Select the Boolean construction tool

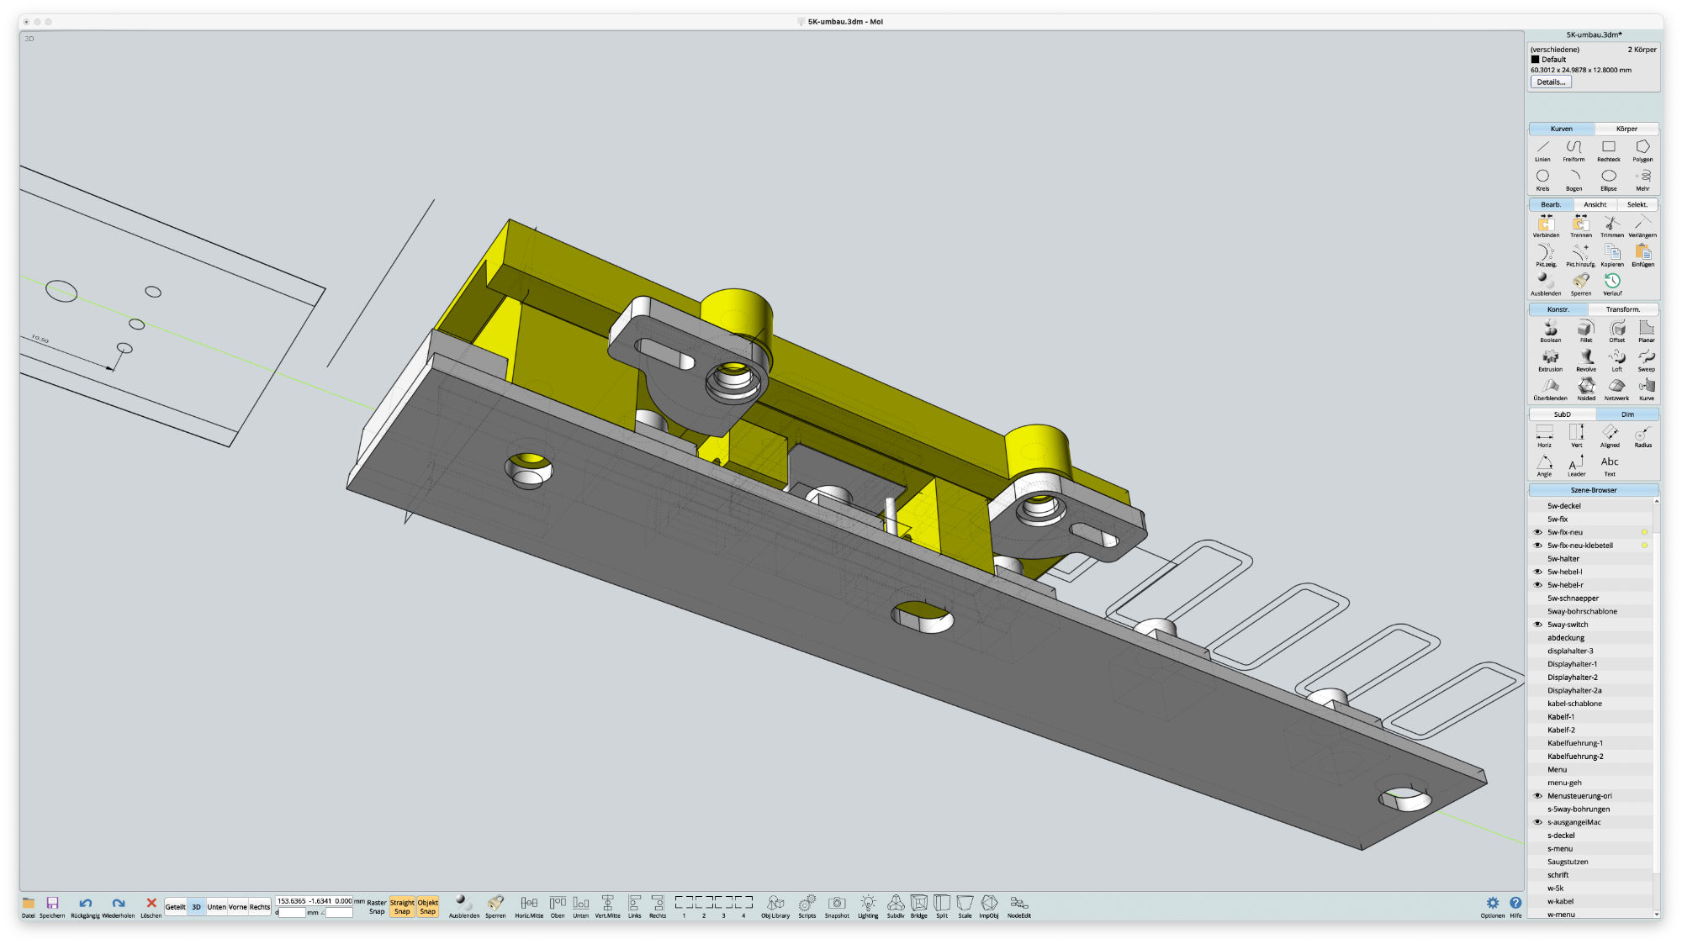(x=1550, y=330)
